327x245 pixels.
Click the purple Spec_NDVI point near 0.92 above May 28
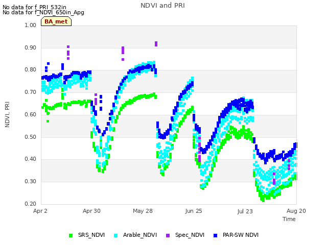[156, 44]
